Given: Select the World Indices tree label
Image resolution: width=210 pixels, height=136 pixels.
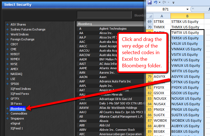Looking at the screenshot, I should click(20, 34).
